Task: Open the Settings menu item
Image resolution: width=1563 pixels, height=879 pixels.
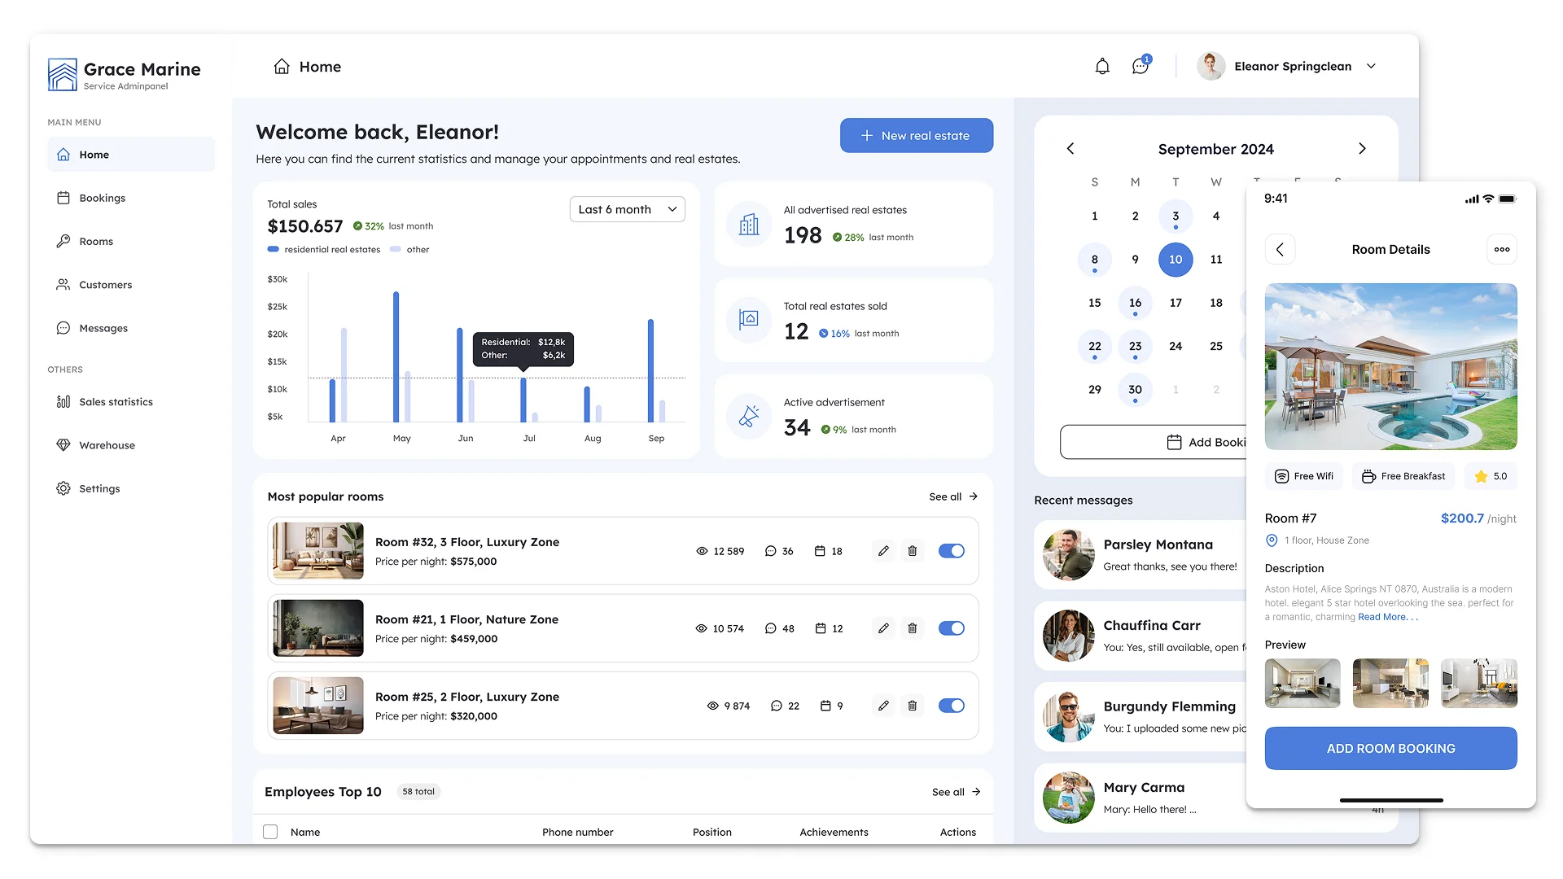Action: click(131, 488)
